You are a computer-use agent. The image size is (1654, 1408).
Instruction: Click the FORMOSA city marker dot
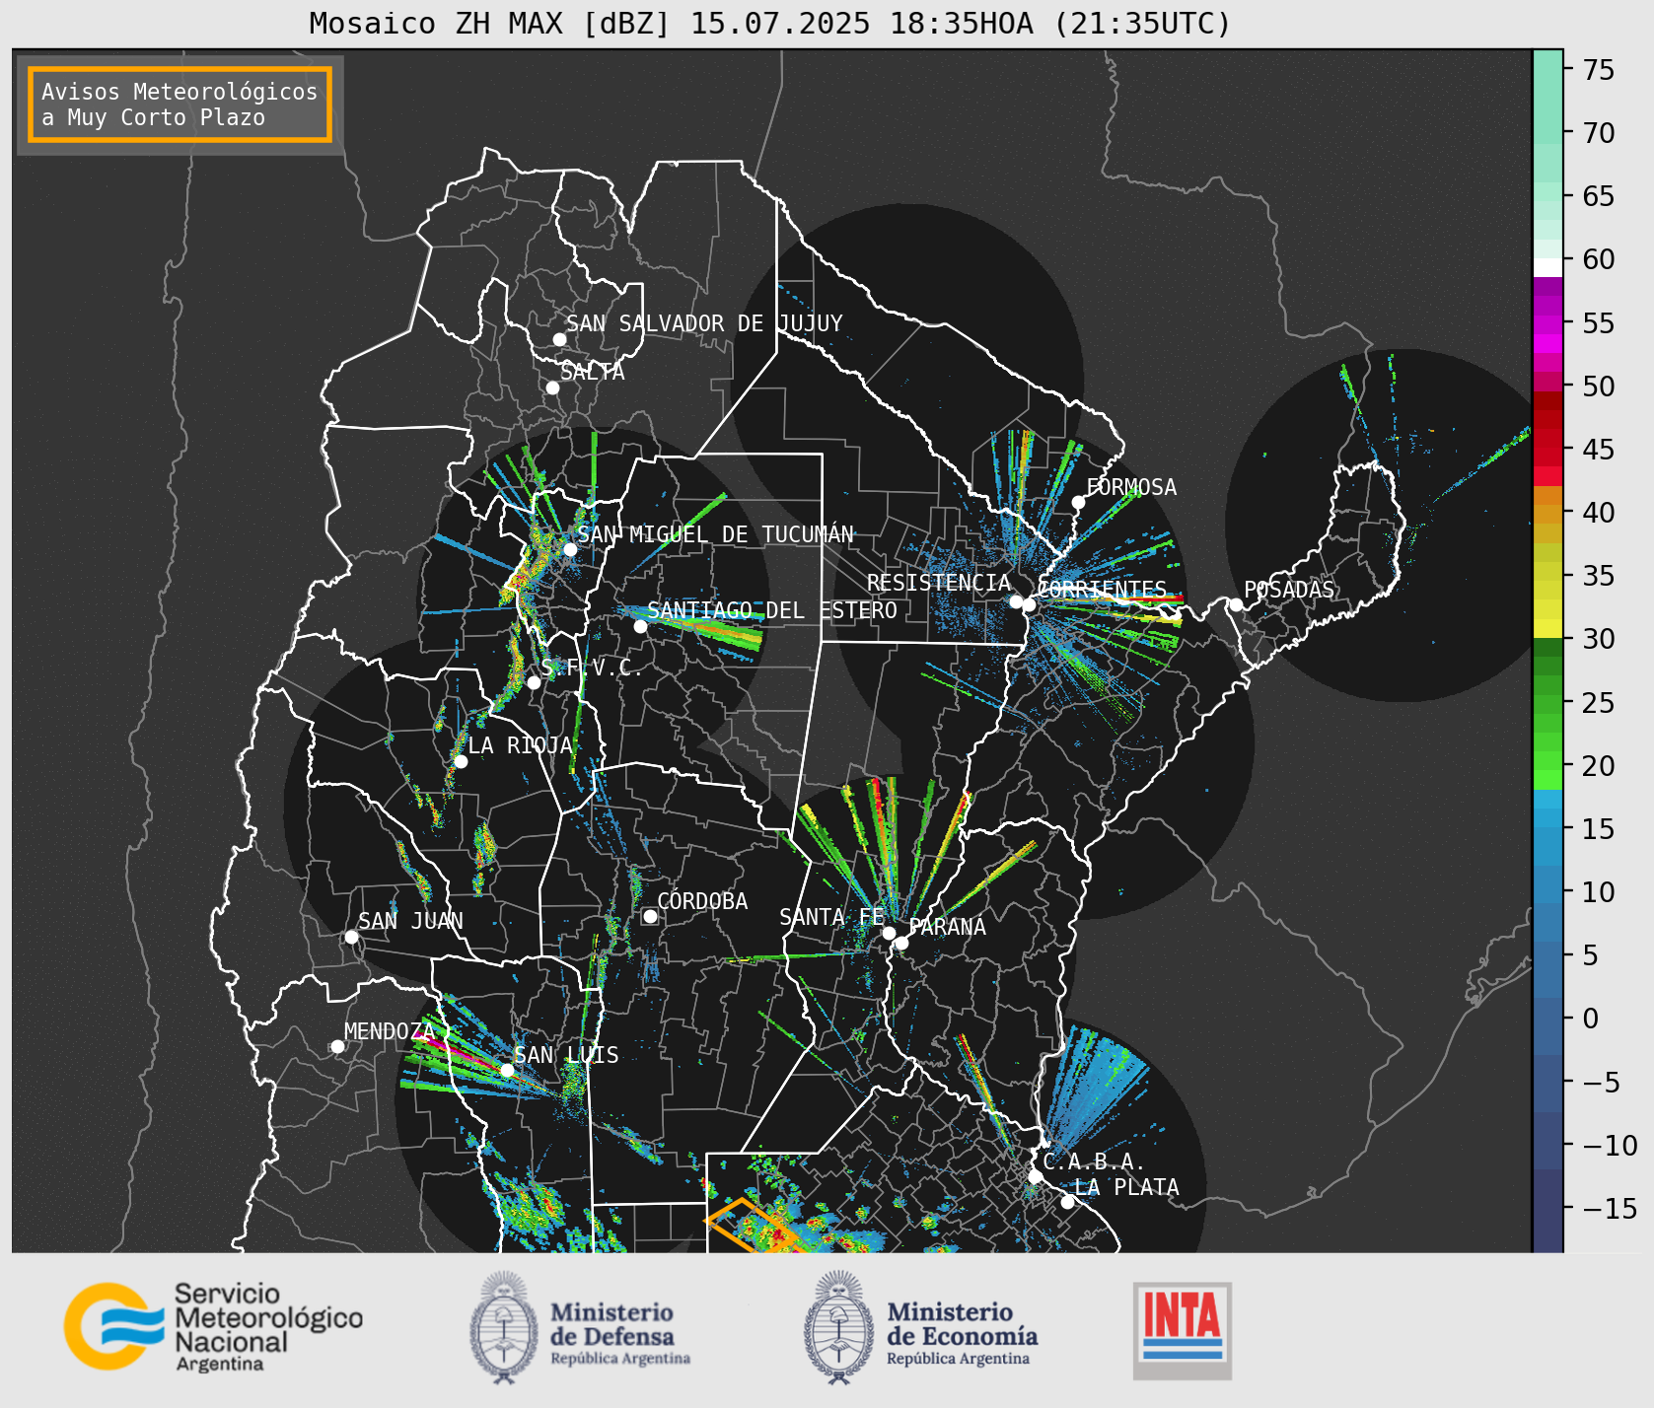(1078, 502)
